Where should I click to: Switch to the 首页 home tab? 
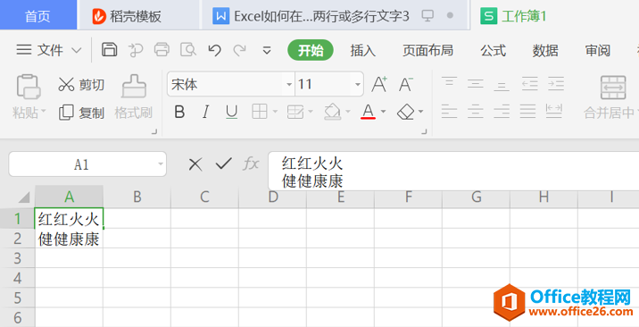click(x=37, y=16)
